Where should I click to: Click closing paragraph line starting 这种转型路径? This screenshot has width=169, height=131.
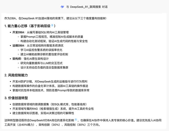click(83, 120)
